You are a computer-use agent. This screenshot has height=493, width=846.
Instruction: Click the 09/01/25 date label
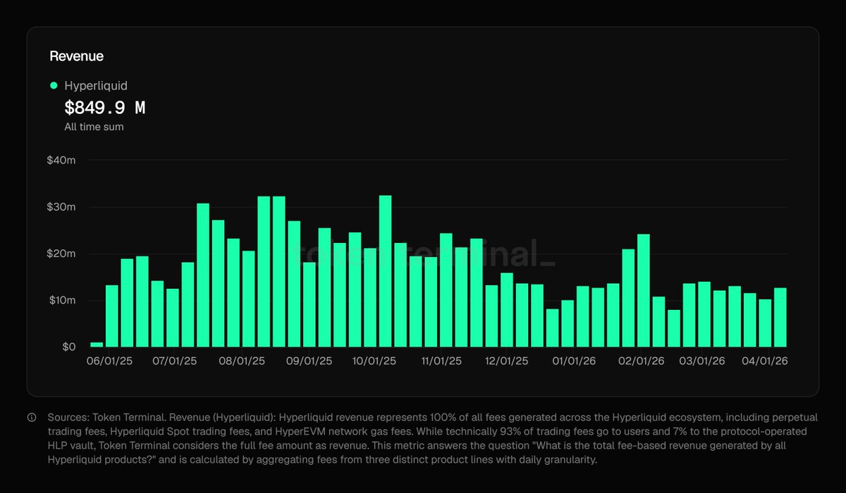point(309,361)
